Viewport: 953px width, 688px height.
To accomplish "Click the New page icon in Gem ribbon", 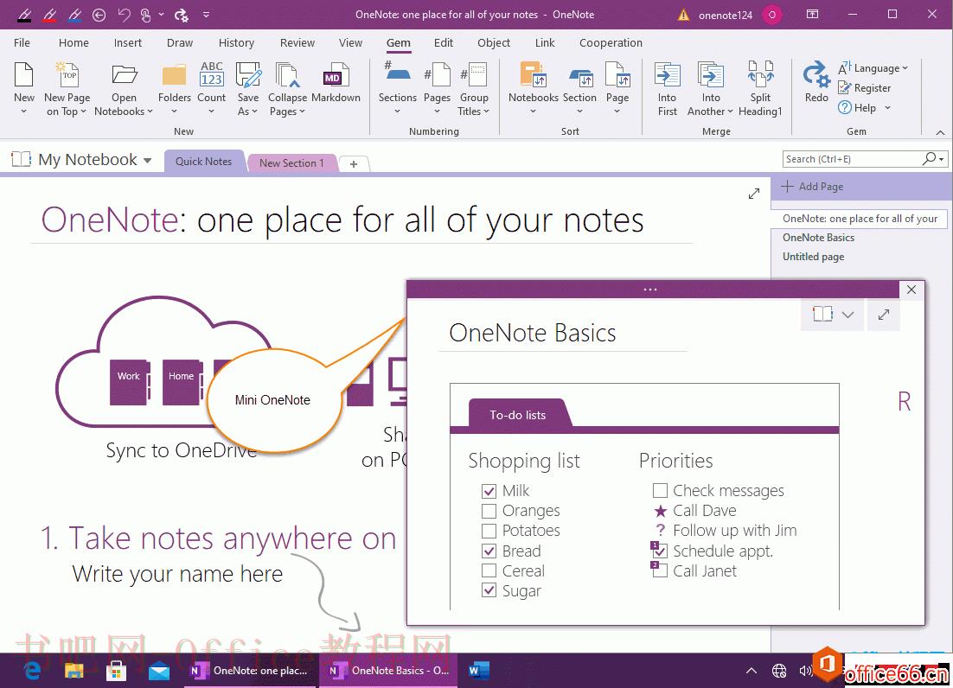I will [x=23, y=74].
